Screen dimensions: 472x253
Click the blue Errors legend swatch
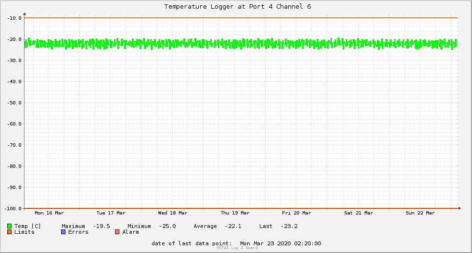[x=63, y=232]
